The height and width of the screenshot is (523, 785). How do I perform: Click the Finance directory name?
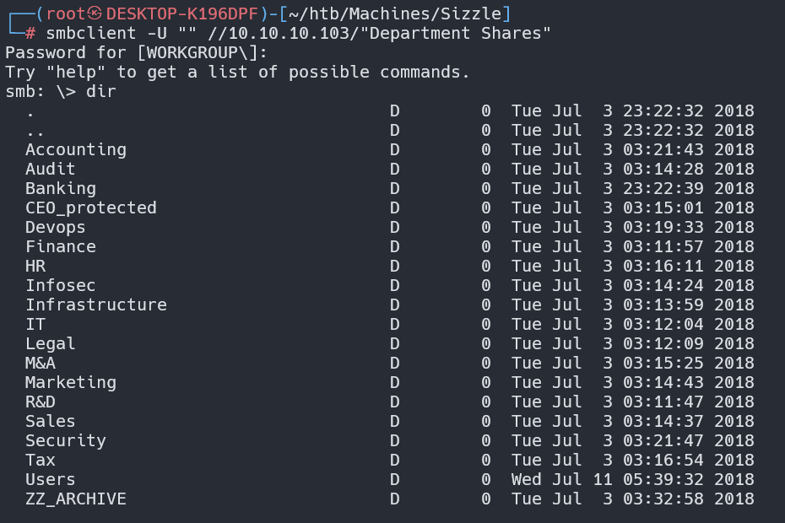(x=61, y=247)
